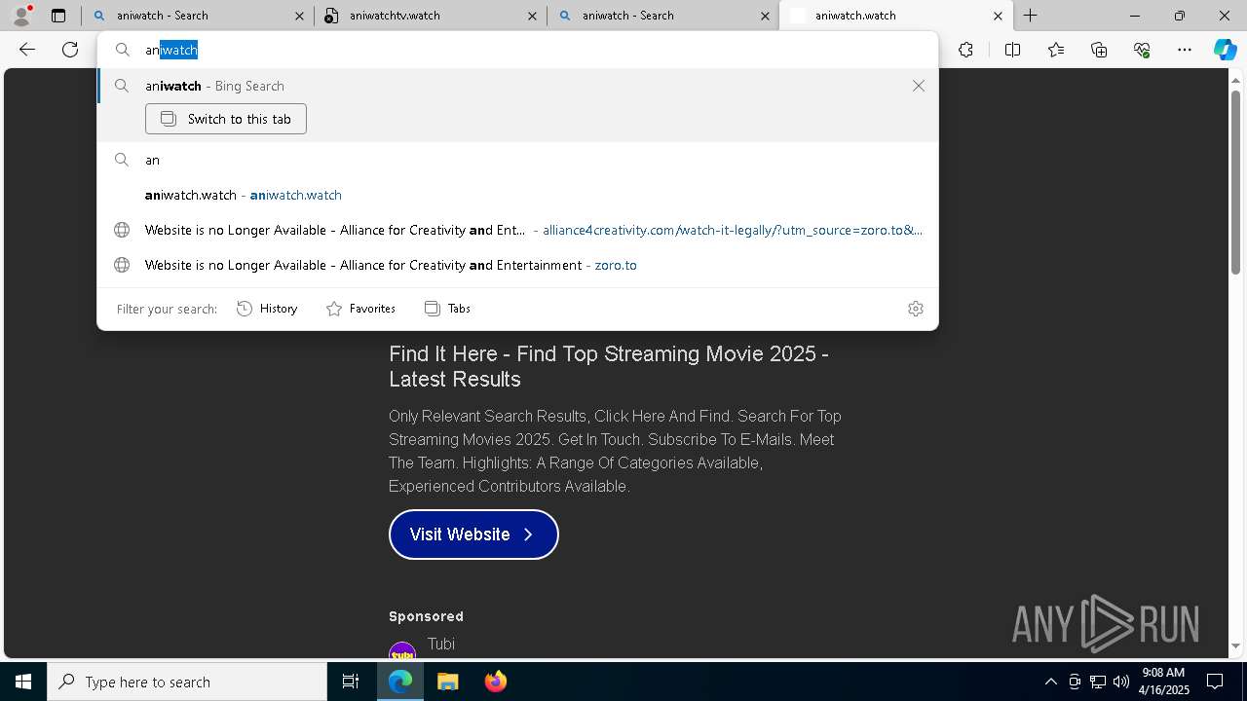
Task: Choose the aniwatch.watch URL suggestion
Action: [x=517, y=195]
